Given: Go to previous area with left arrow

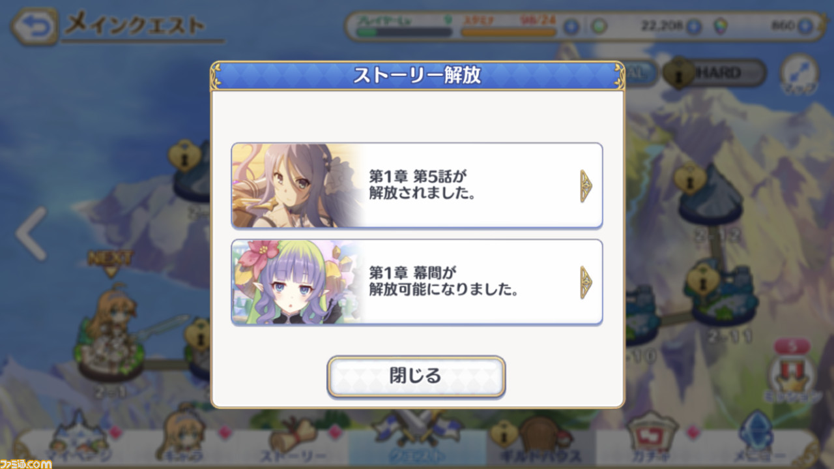Looking at the screenshot, I should tap(31, 234).
